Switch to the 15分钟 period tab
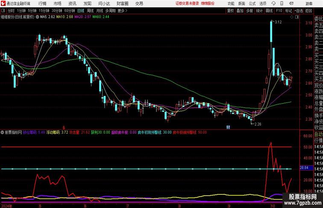 point(44,11)
